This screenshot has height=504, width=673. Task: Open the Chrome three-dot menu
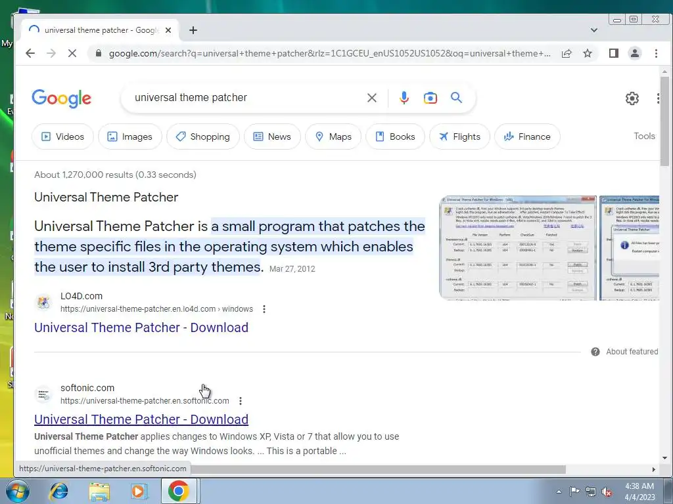pos(656,53)
